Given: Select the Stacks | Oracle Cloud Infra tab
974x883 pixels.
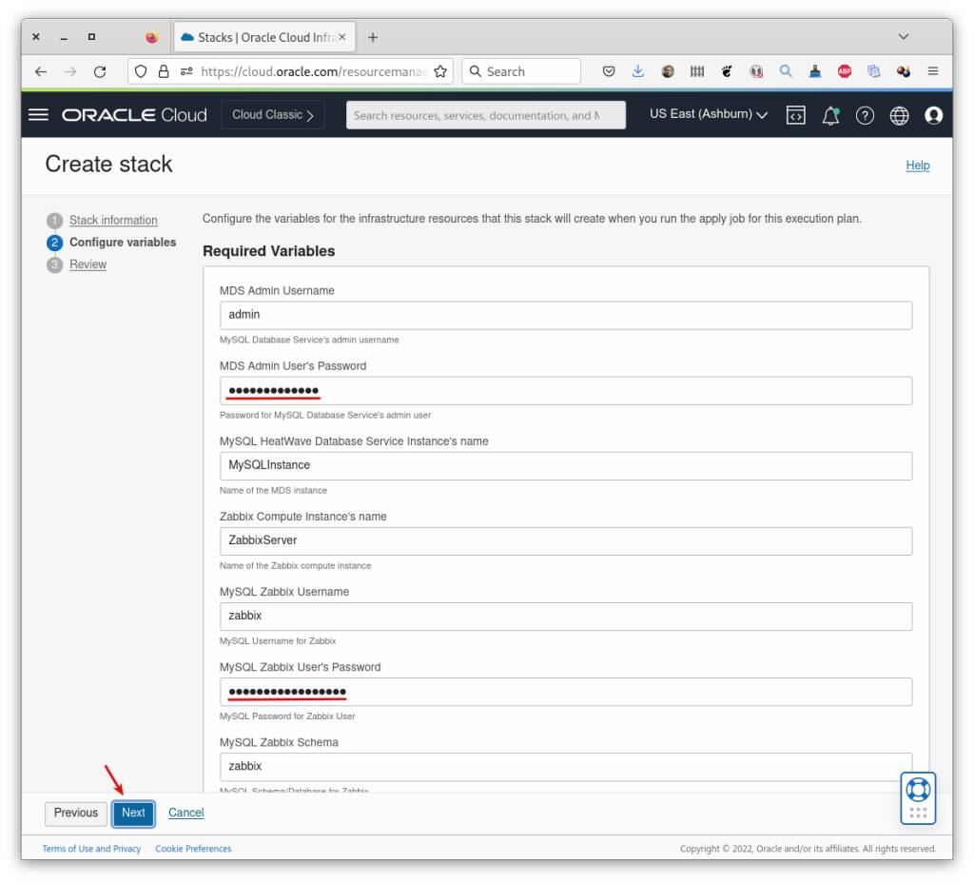Looking at the screenshot, I should point(264,37).
